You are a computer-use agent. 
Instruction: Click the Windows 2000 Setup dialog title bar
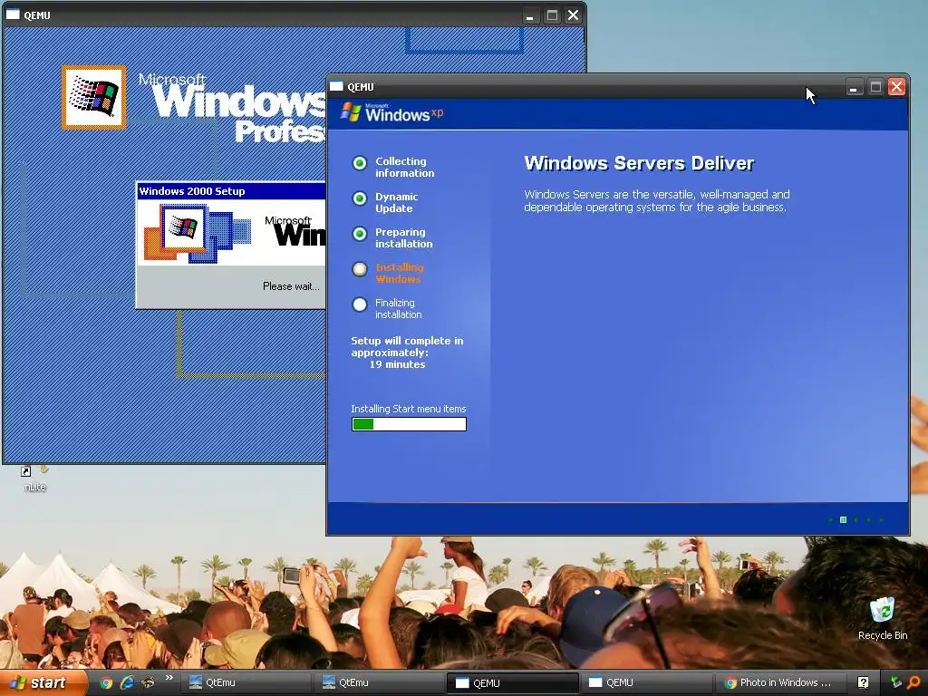231,191
